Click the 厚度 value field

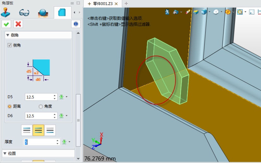point(40,142)
